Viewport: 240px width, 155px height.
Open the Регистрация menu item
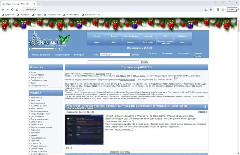(x=148, y=42)
